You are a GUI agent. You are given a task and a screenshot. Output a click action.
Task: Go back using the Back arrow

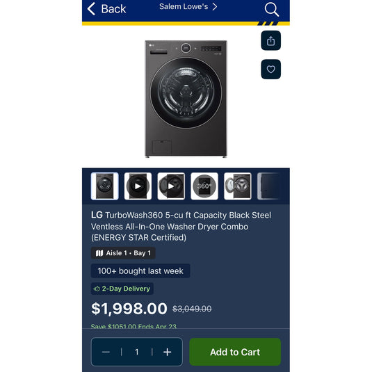[x=106, y=9]
